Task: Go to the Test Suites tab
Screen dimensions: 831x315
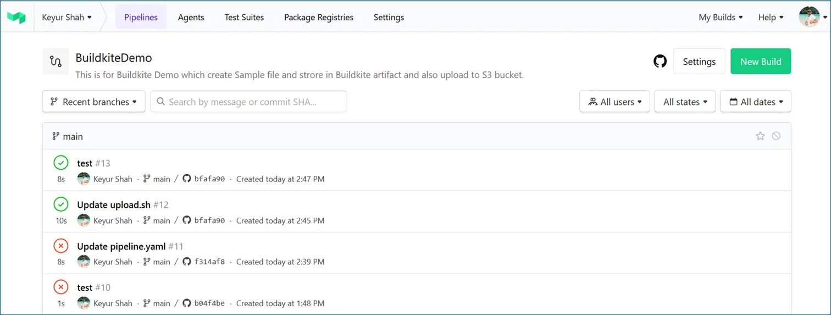Action: (244, 17)
